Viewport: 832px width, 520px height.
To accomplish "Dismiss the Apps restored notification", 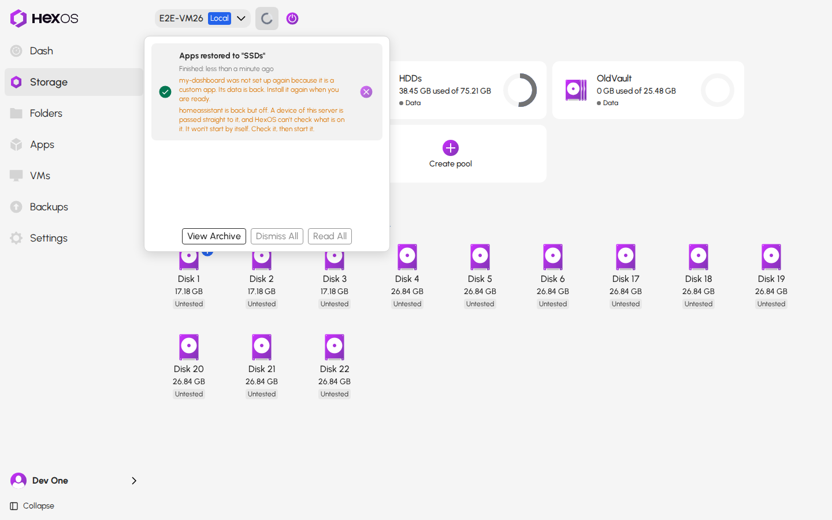I will (366, 92).
